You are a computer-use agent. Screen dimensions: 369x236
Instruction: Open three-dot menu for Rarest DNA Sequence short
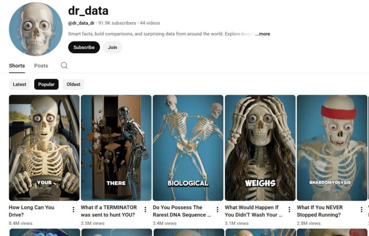coord(217,209)
